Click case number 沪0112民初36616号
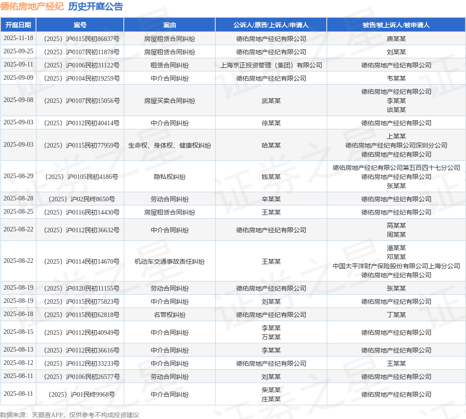Viewport: 466px width, 419px height. point(82,350)
